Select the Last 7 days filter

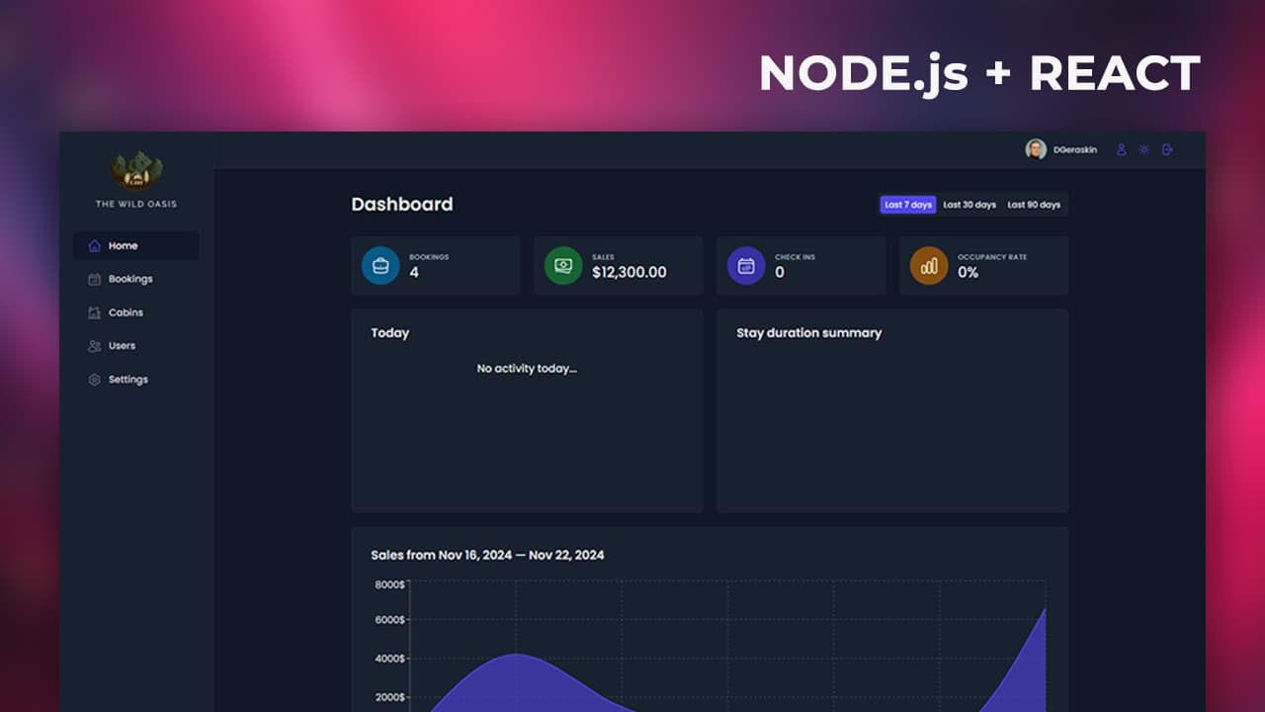click(x=908, y=205)
